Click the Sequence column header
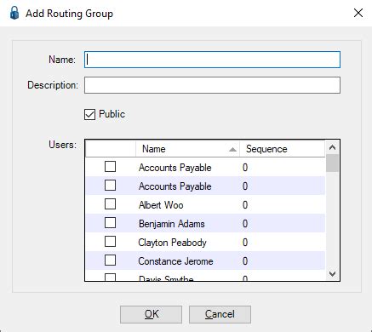Image resolution: width=372 pixels, height=332 pixels. pyautogui.click(x=282, y=149)
